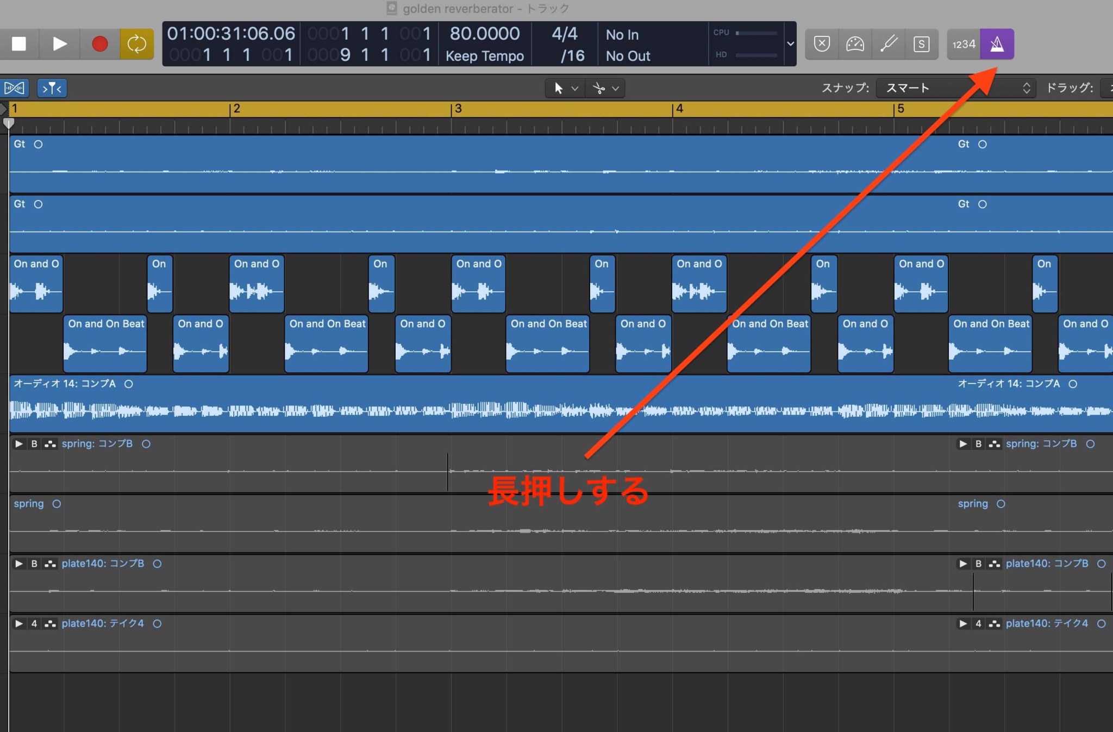Click the track filter funnel icon
Screen dimensions: 1113x732
52,87
